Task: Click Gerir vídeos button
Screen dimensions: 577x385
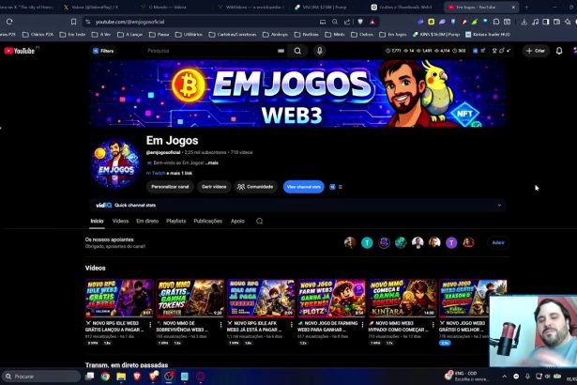Action: coord(214,187)
